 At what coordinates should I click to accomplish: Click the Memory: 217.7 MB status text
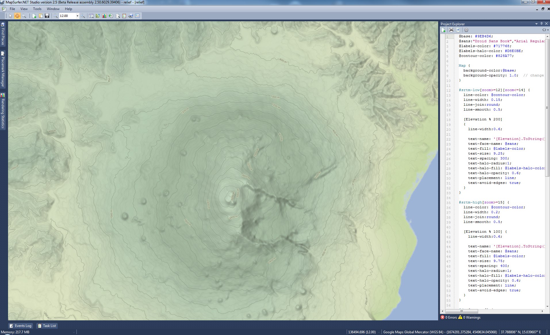(x=15, y=332)
